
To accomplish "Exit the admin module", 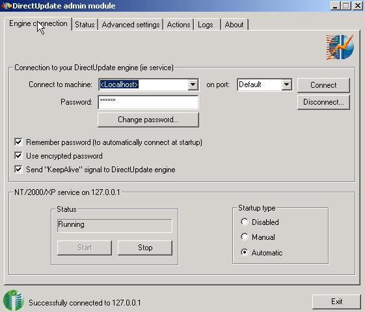I will [336, 302].
